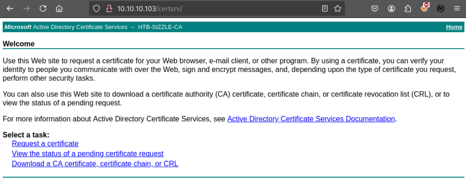Click the extension icon with red badge

coord(424,8)
